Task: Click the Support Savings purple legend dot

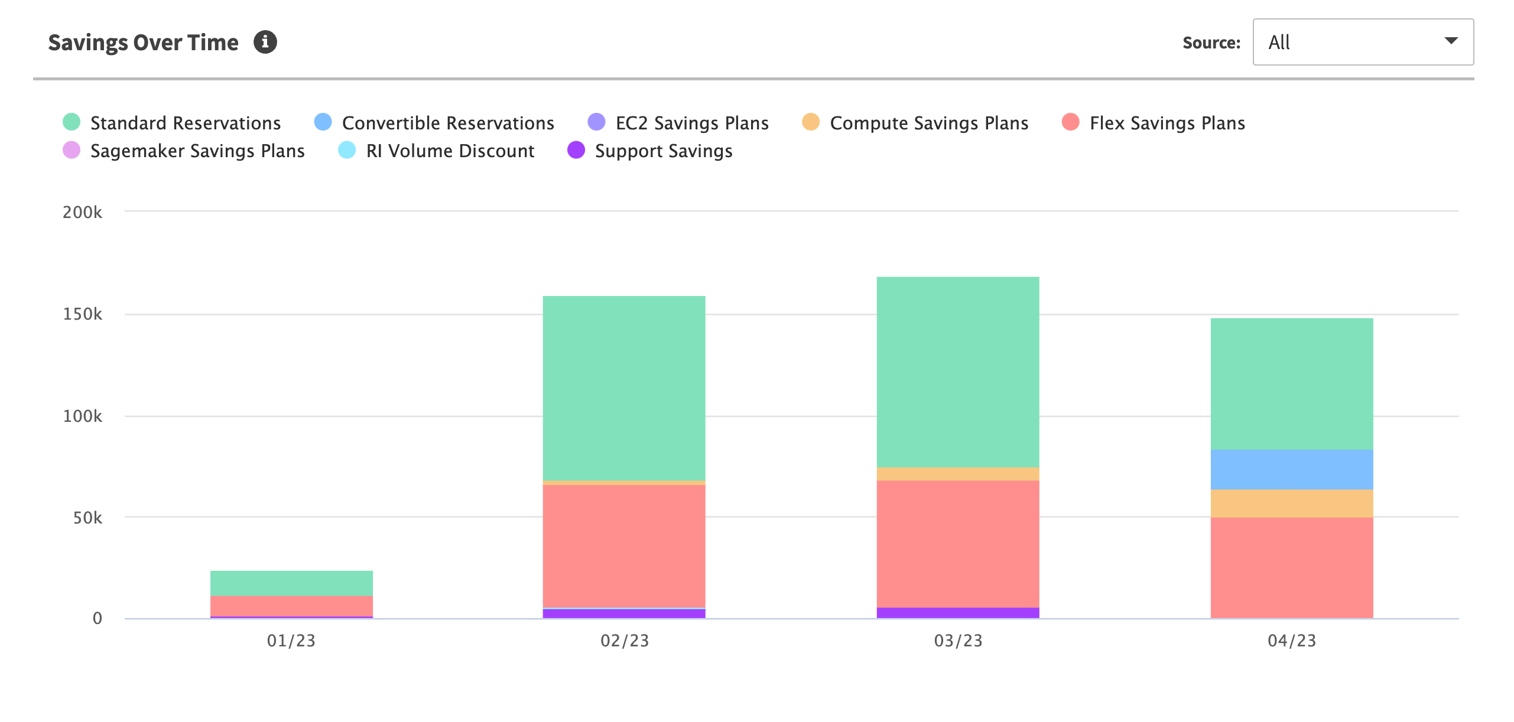Action: coord(576,150)
